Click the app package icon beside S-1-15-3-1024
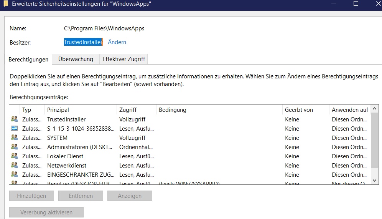The width and height of the screenshot is (382, 219). pyautogui.click(x=14, y=128)
